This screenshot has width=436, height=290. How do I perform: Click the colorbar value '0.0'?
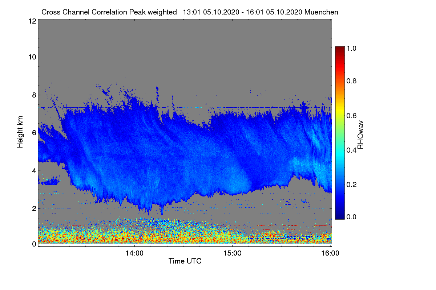(352, 217)
